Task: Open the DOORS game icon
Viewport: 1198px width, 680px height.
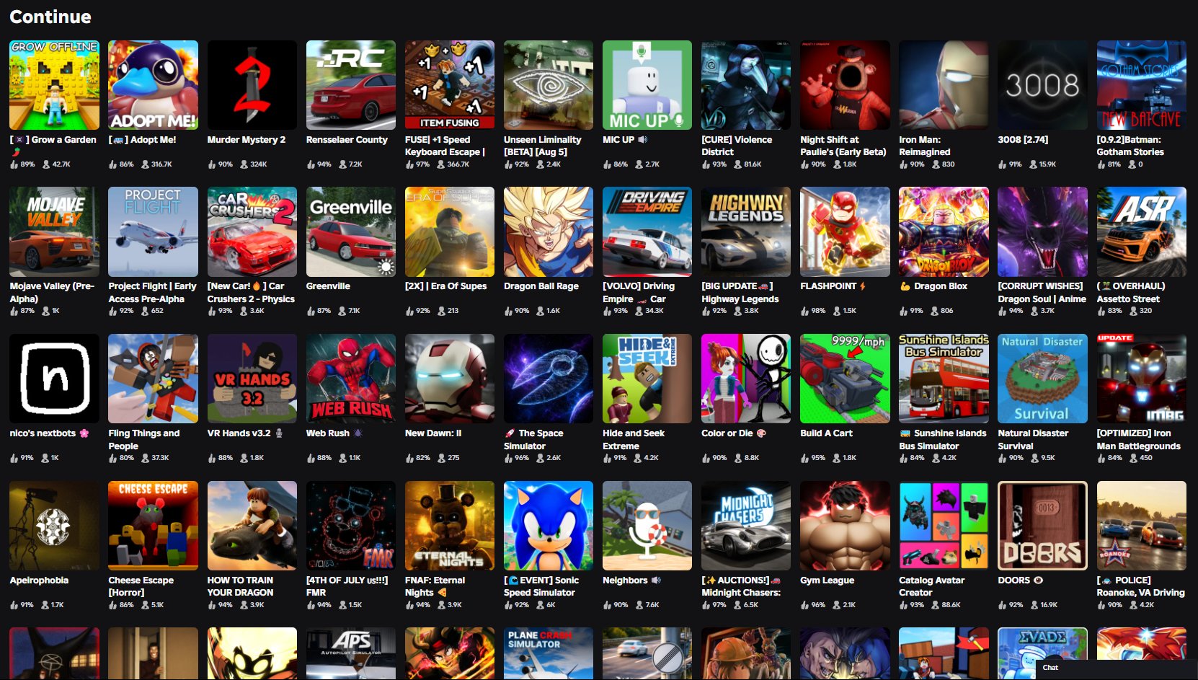Action: pyautogui.click(x=1042, y=526)
